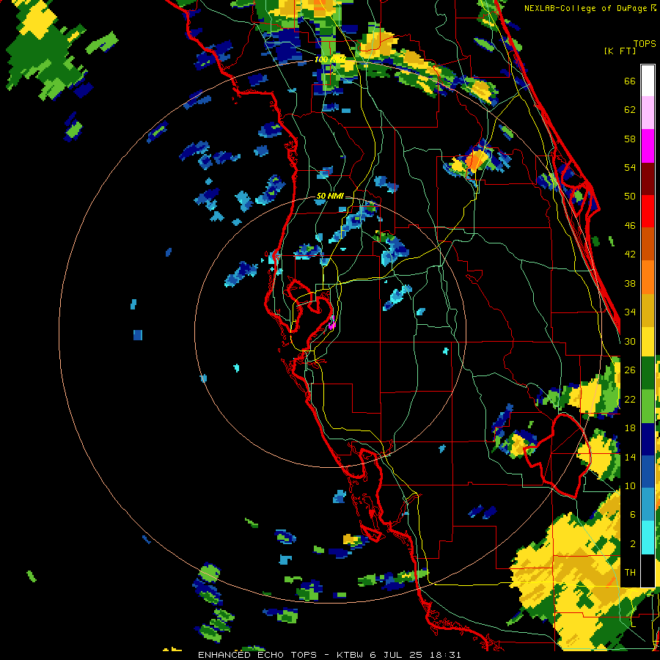Select the 6 legend value
The image size is (660, 660).
[632, 514]
